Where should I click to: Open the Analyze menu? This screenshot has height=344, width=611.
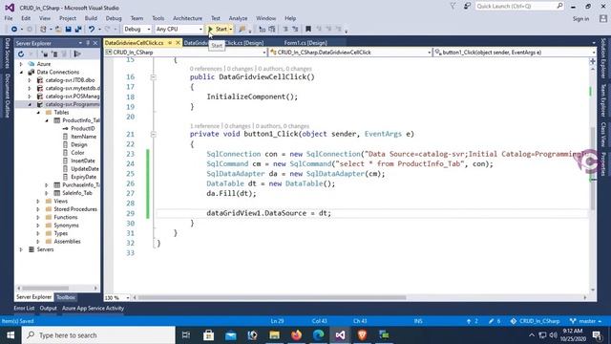coord(238,18)
